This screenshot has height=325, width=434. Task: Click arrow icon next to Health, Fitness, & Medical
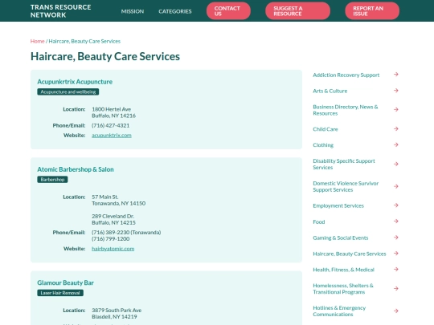[x=396, y=269]
